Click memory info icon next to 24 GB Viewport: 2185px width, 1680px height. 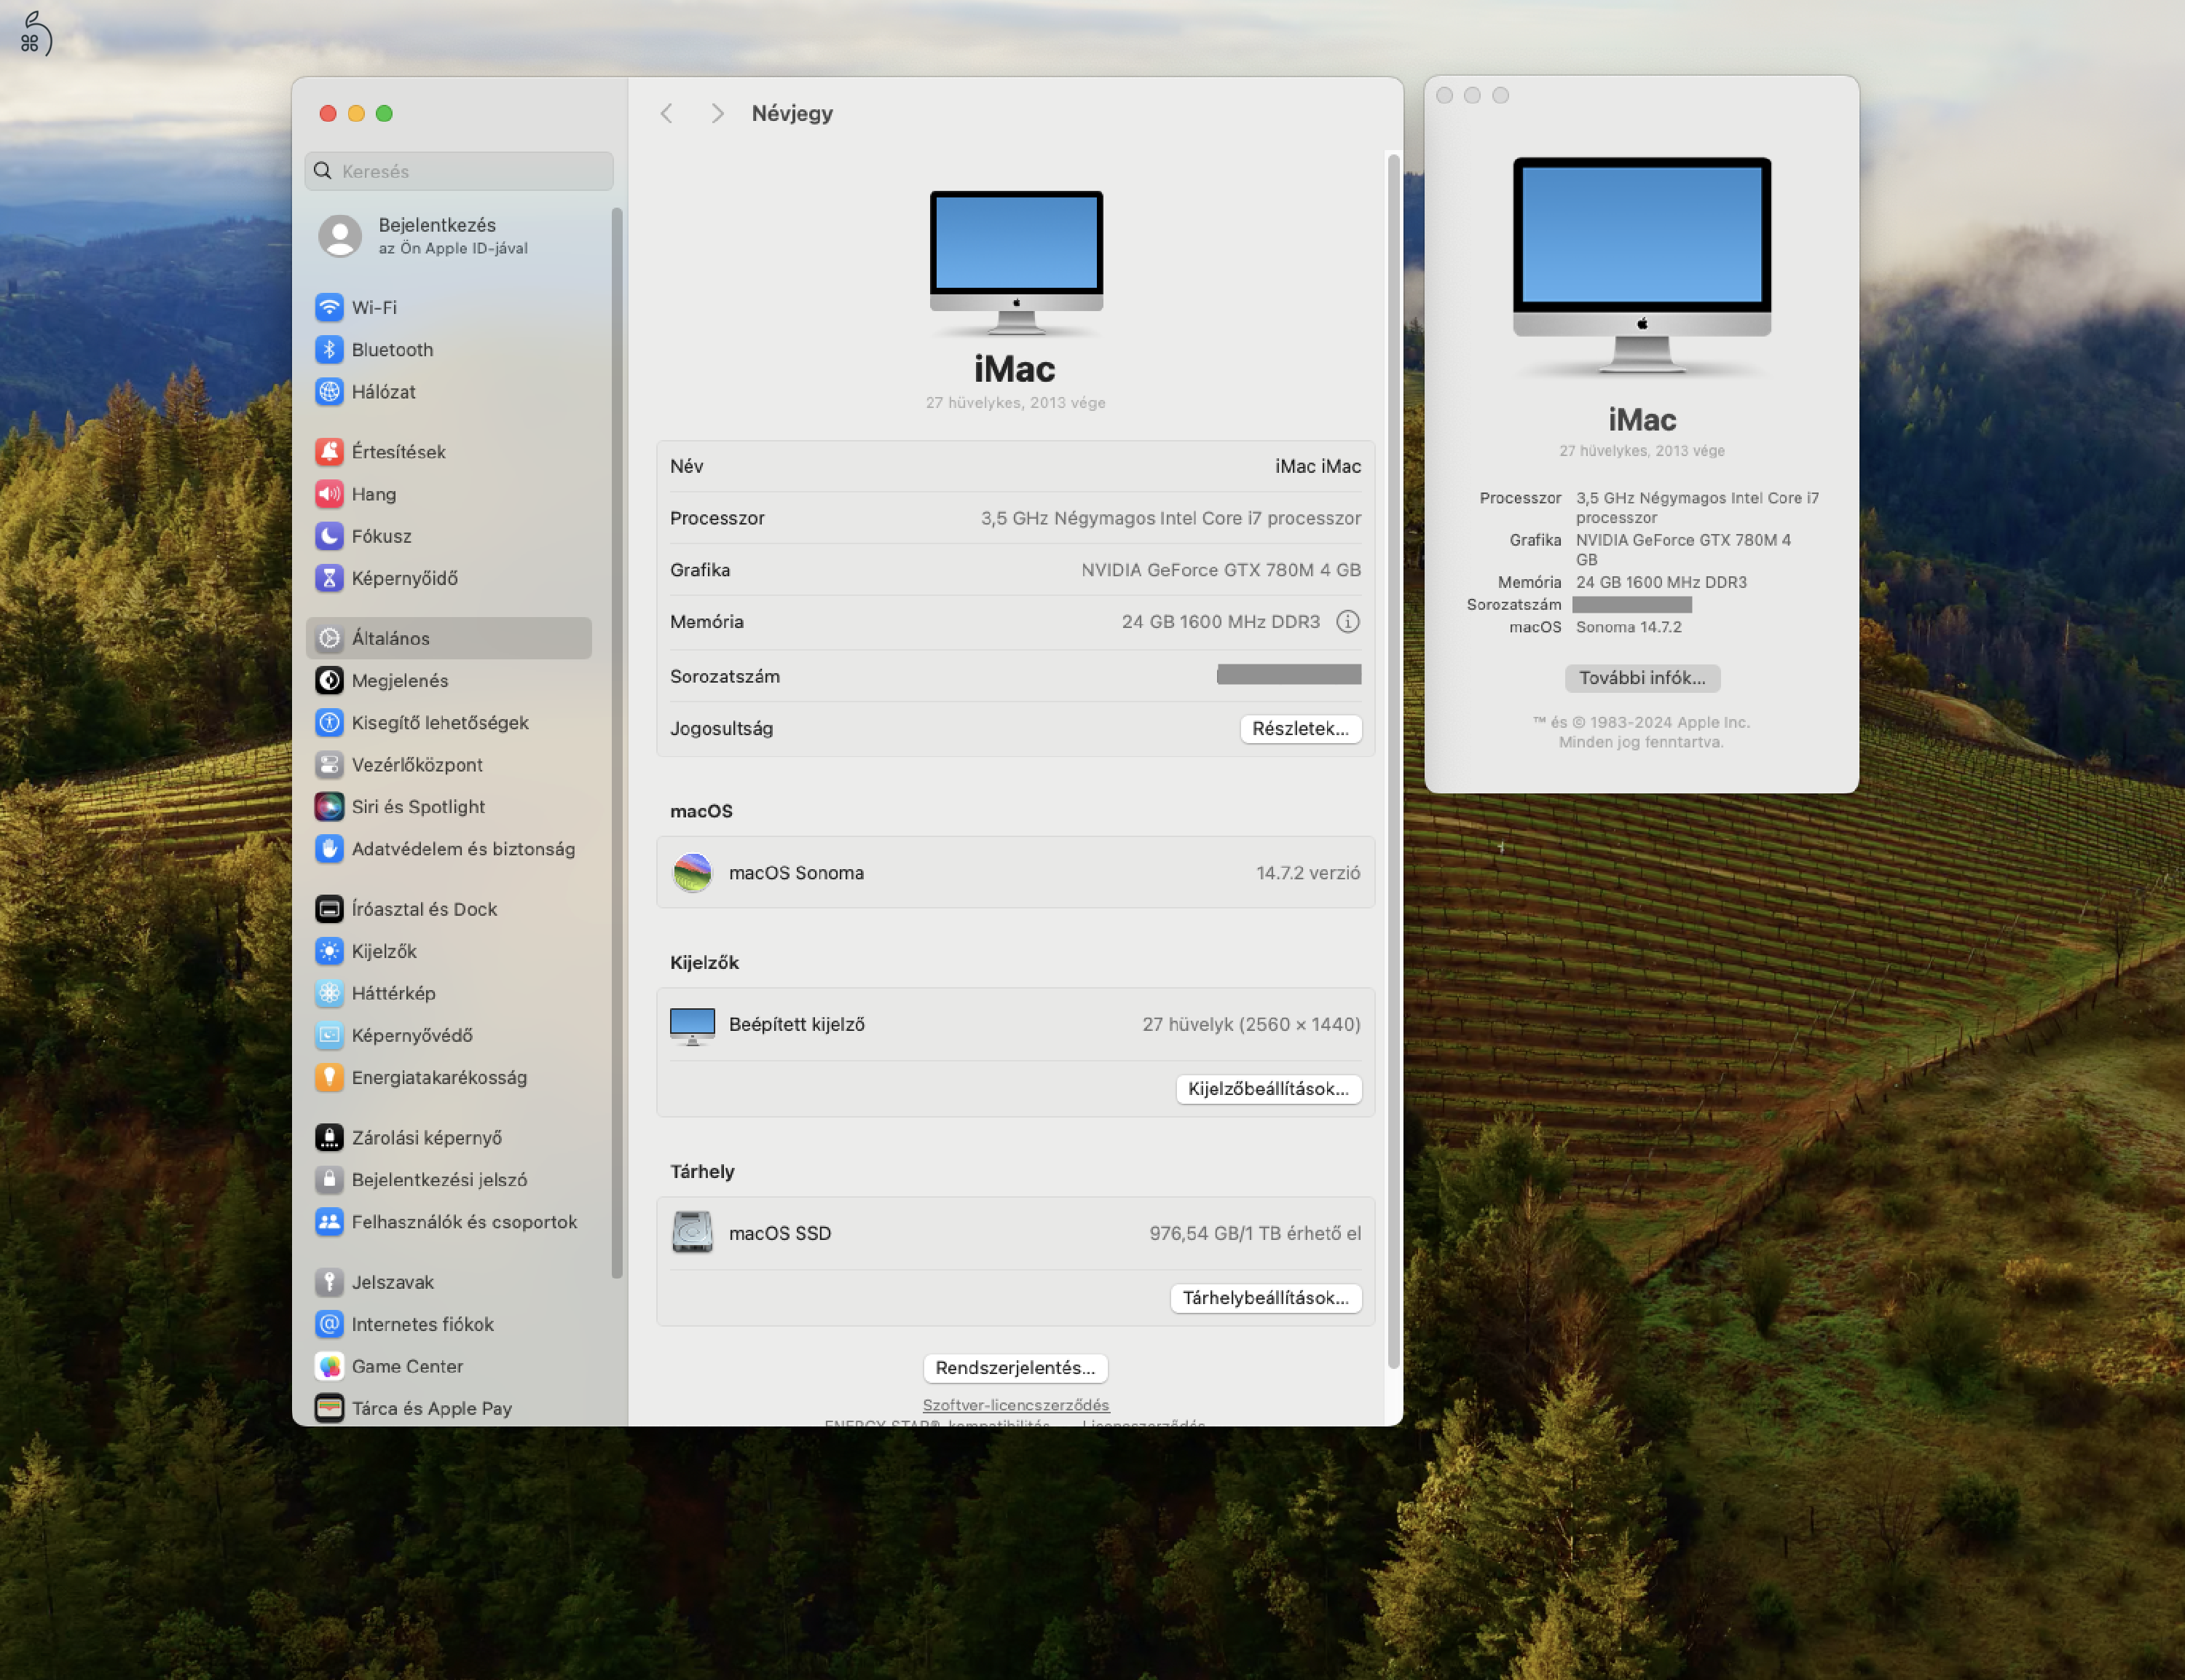[1347, 621]
